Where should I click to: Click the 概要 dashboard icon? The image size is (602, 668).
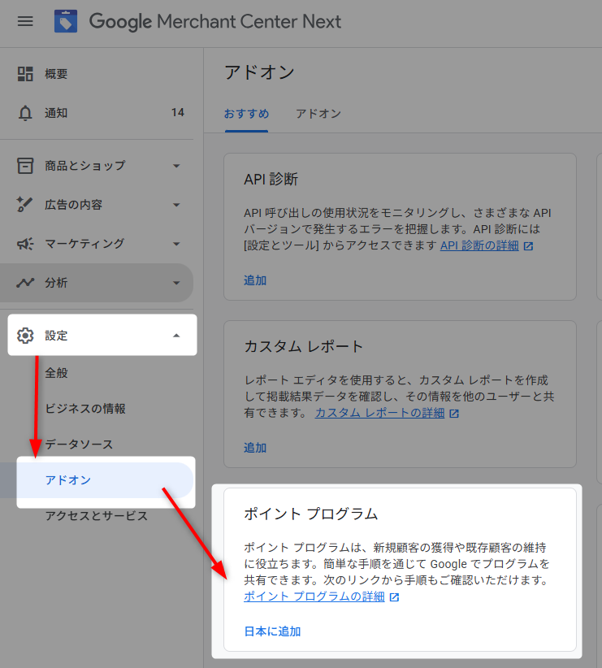click(25, 74)
